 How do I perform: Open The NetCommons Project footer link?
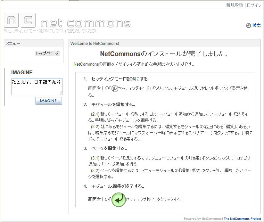(x=242, y=218)
